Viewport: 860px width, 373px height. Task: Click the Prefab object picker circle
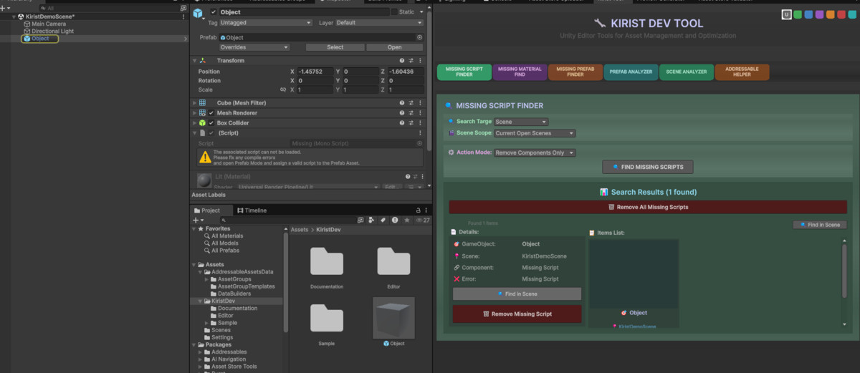(420, 37)
